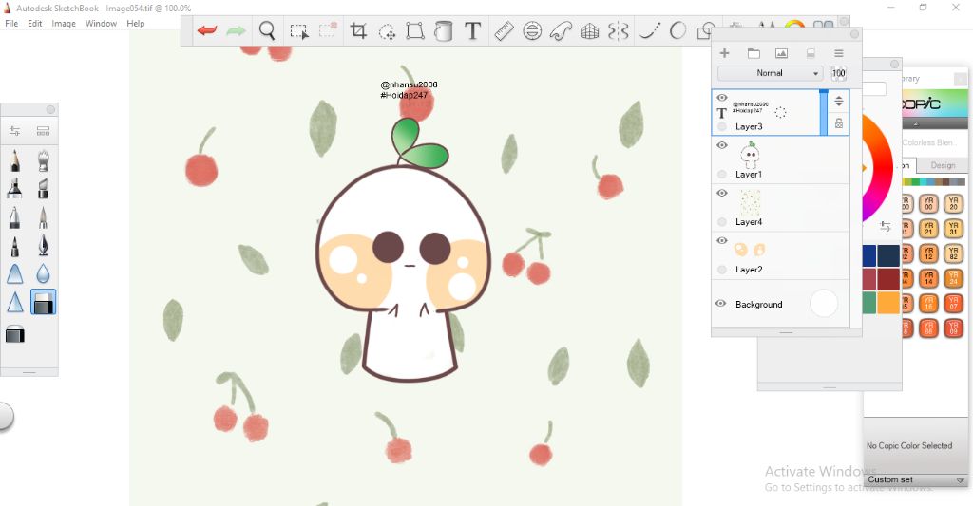The image size is (973, 506).
Task: Select the Crop tool
Action: point(358,30)
